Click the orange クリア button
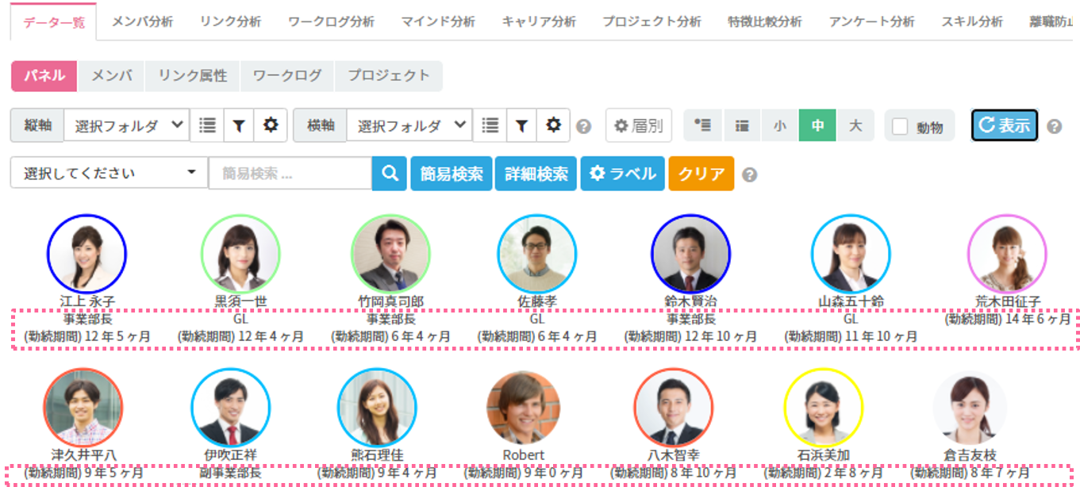Image resolution: width=1080 pixels, height=487 pixels. coord(701,174)
